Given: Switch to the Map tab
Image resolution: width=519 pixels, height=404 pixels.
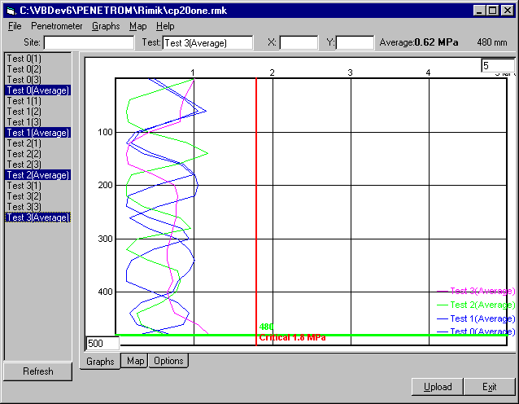Looking at the screenshot, I should point(135,361).
